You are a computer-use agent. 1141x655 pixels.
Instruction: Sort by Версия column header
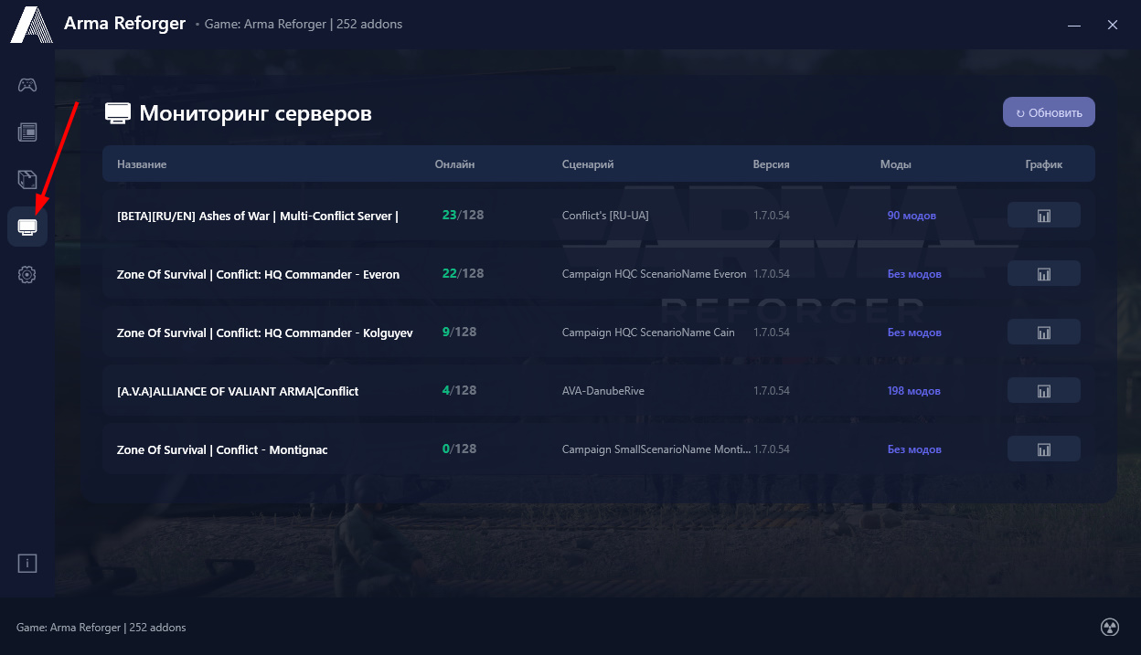771,164
